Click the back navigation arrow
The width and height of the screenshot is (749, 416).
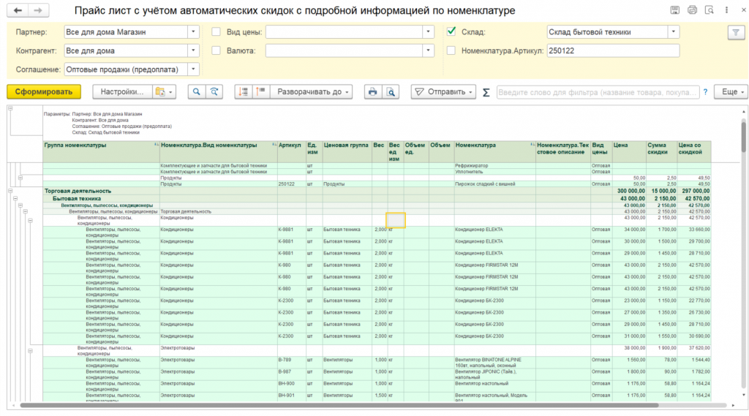coord(18,11)
